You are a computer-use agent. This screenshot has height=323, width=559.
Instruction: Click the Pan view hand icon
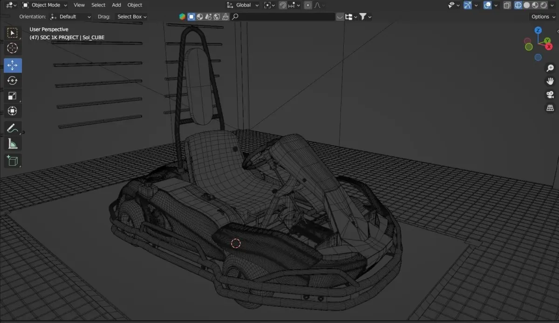[x=550, y=81]
